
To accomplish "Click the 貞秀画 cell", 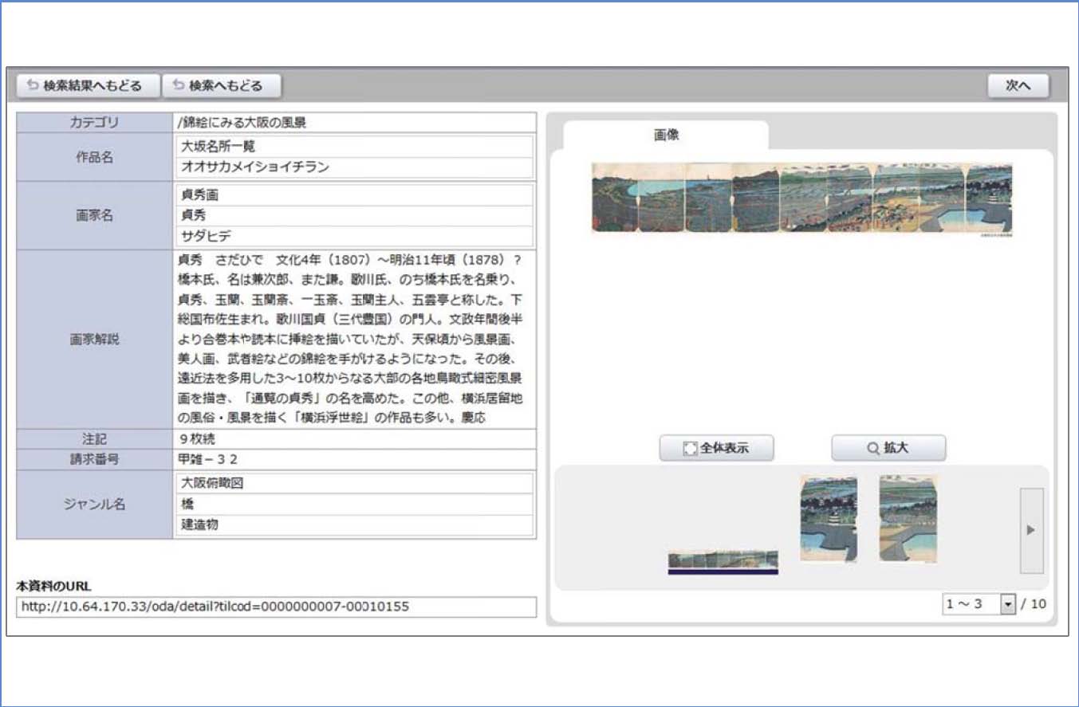I will pos(353,194).
